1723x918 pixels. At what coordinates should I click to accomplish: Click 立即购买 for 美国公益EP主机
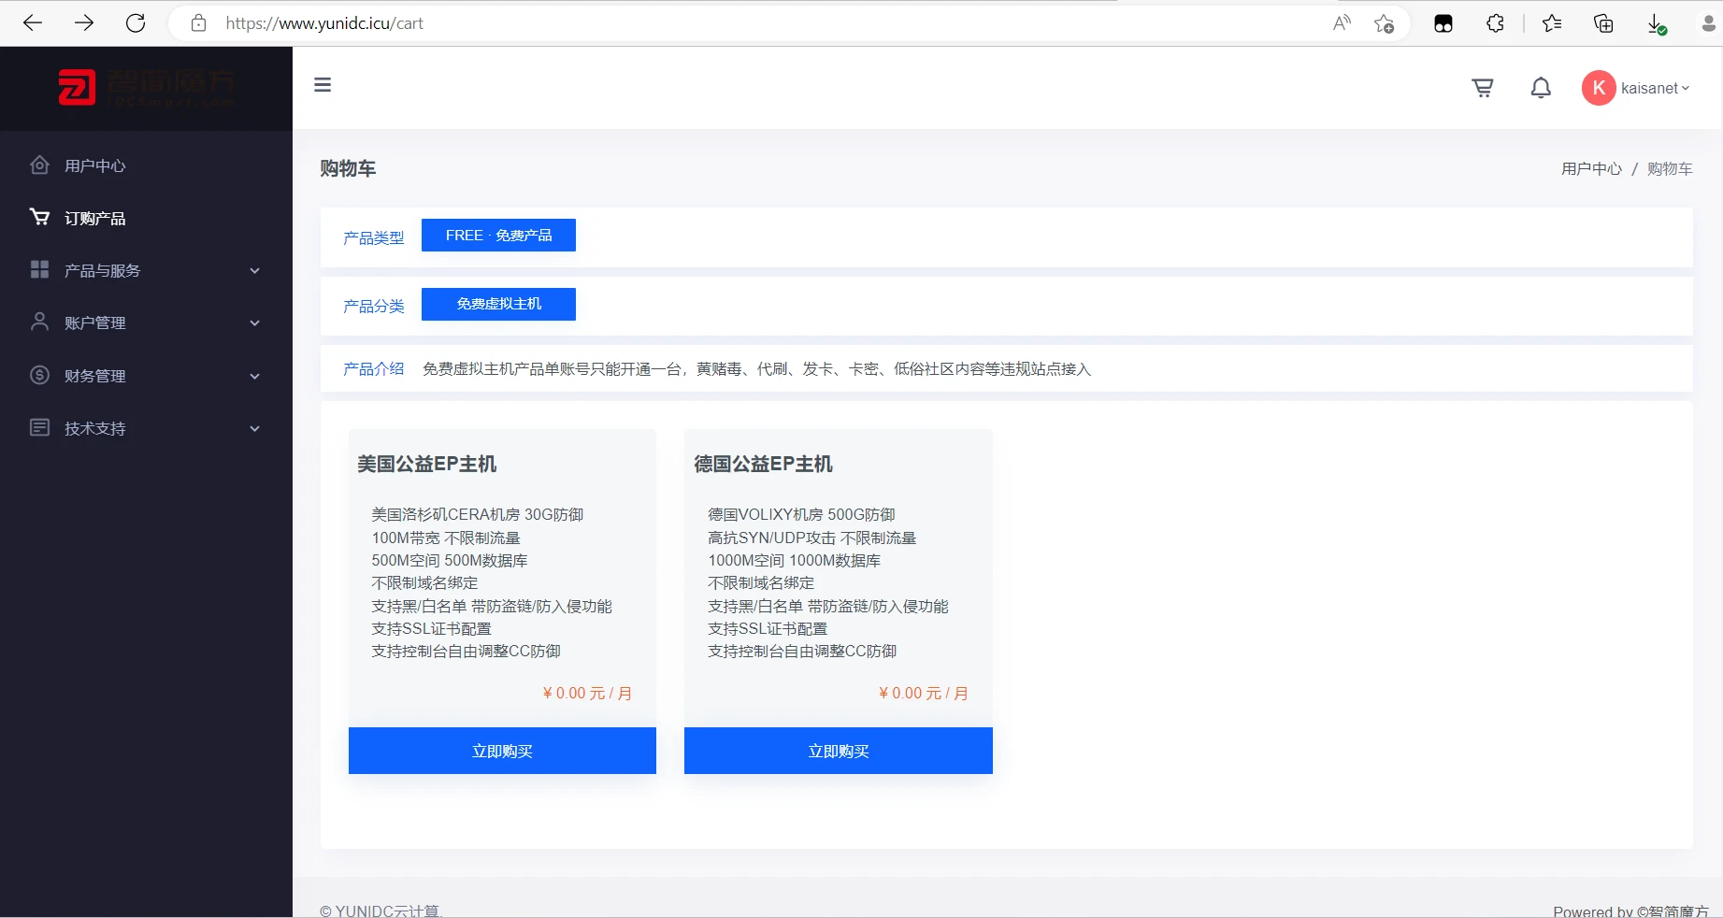point(502,751)
